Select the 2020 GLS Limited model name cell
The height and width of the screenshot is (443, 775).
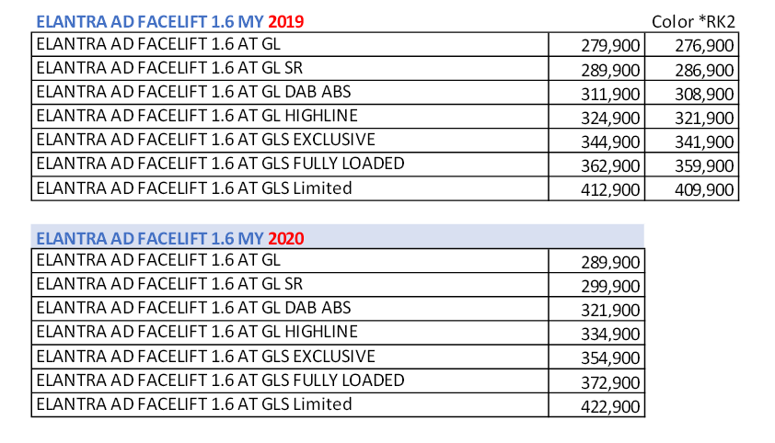pos(193,404)
